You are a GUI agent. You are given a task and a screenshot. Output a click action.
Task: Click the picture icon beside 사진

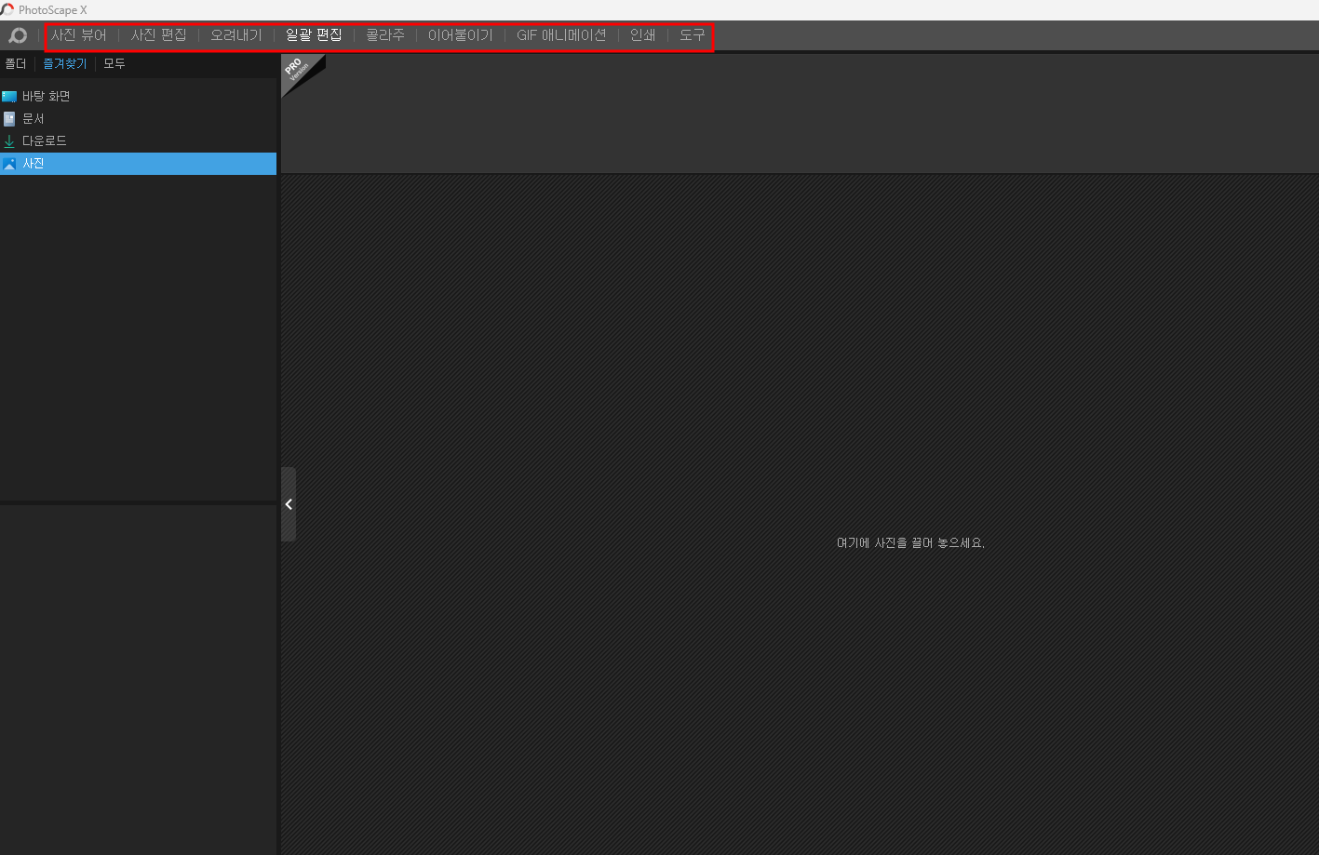tap(9, 164)
